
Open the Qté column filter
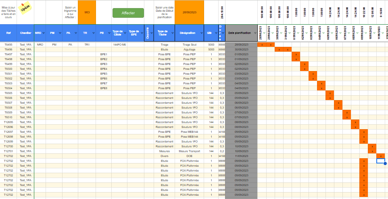coord(215,33)
